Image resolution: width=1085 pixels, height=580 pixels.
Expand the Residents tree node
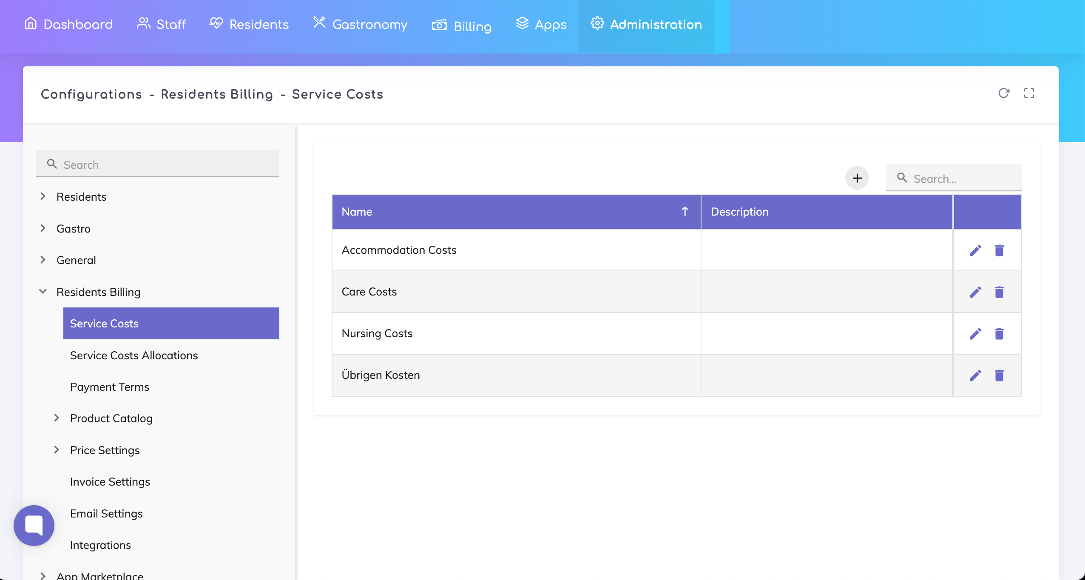point(43,196)
